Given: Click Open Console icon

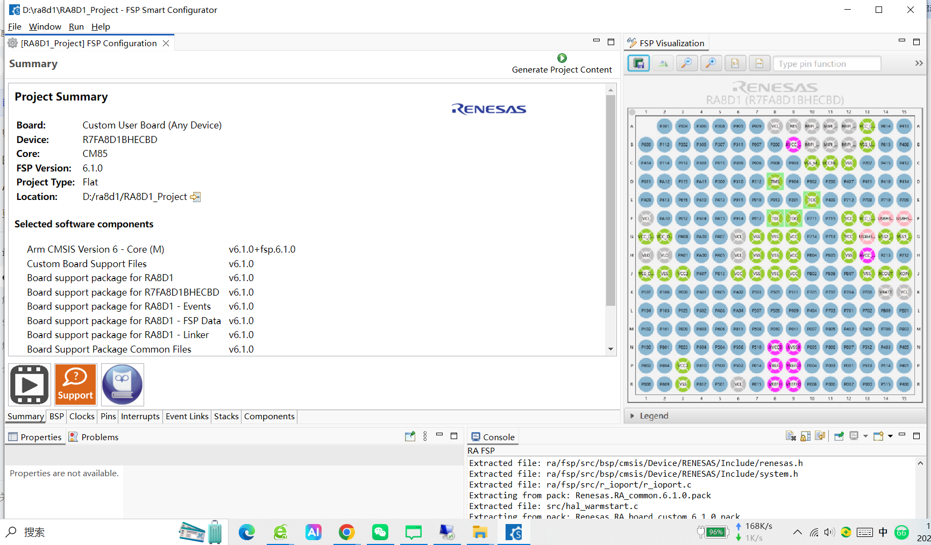Looking at the screenshot, I should point(878,436).
